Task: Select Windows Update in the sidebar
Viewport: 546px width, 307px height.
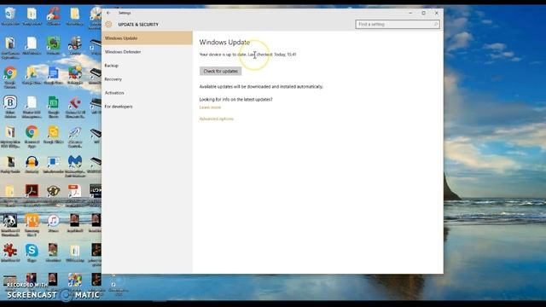Action: point(147,38)
